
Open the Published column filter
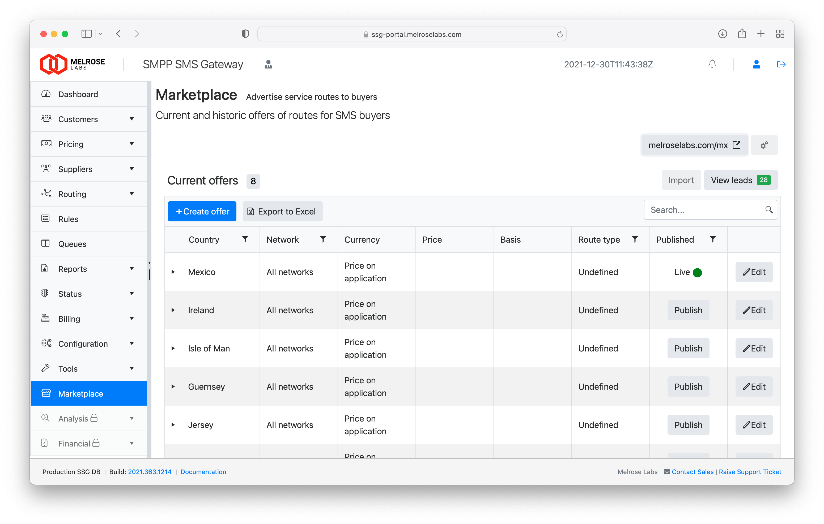tap(712, 239)
